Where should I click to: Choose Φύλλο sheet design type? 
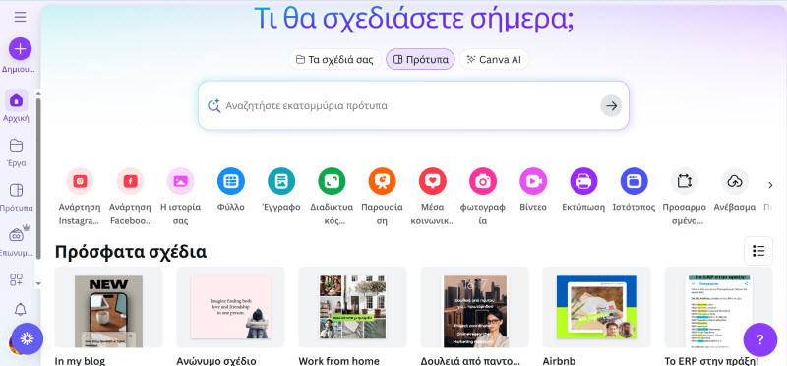(231, 190)
